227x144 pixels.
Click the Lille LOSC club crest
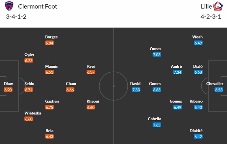coord(218,7)
